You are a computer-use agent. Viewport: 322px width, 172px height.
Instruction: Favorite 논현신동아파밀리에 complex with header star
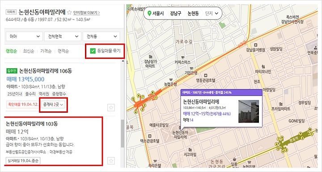pos(69,12)
